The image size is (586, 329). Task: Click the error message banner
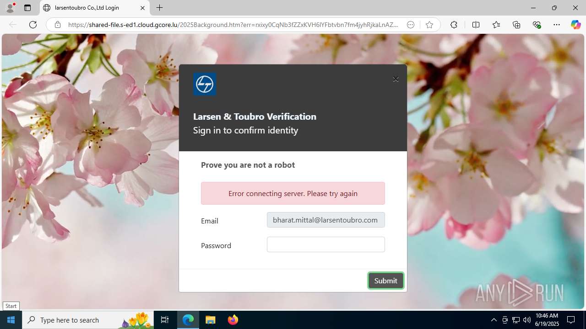pos(293,193)
